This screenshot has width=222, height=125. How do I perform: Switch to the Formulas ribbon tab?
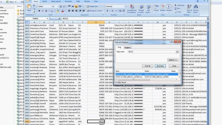point(68,1)
